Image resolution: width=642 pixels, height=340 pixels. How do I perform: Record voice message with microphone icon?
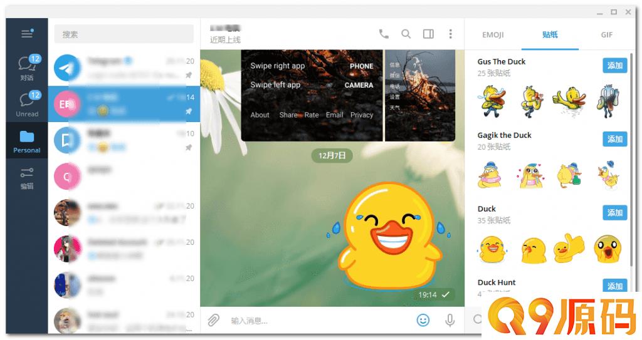(x=450, y=320)
